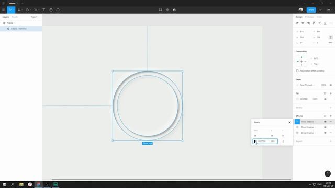Open second Drop Shadow type dropdown
The width and height of the screenshot is (335, 188).
click(308, 133)
